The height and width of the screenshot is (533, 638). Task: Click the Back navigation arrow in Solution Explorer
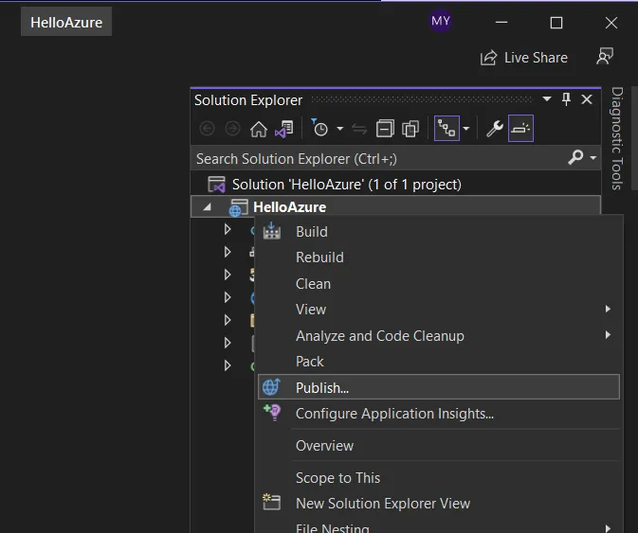click(207, 129)
